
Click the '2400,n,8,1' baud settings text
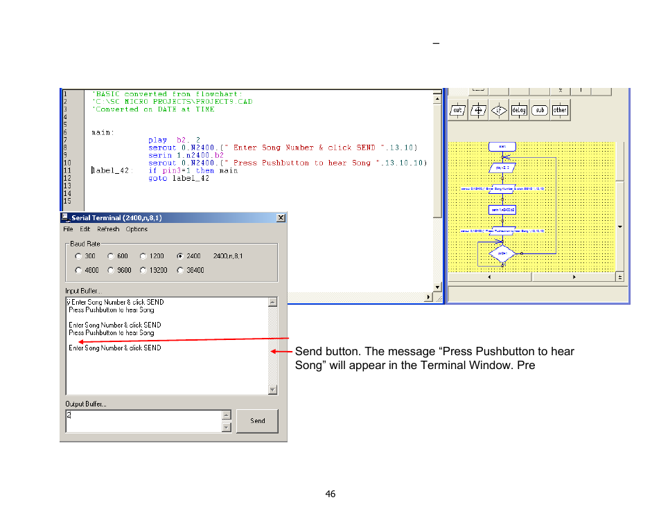click(228, 256)
